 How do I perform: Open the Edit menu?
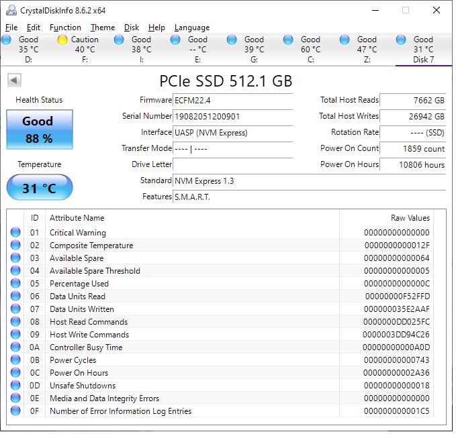(x=33, y=28)
